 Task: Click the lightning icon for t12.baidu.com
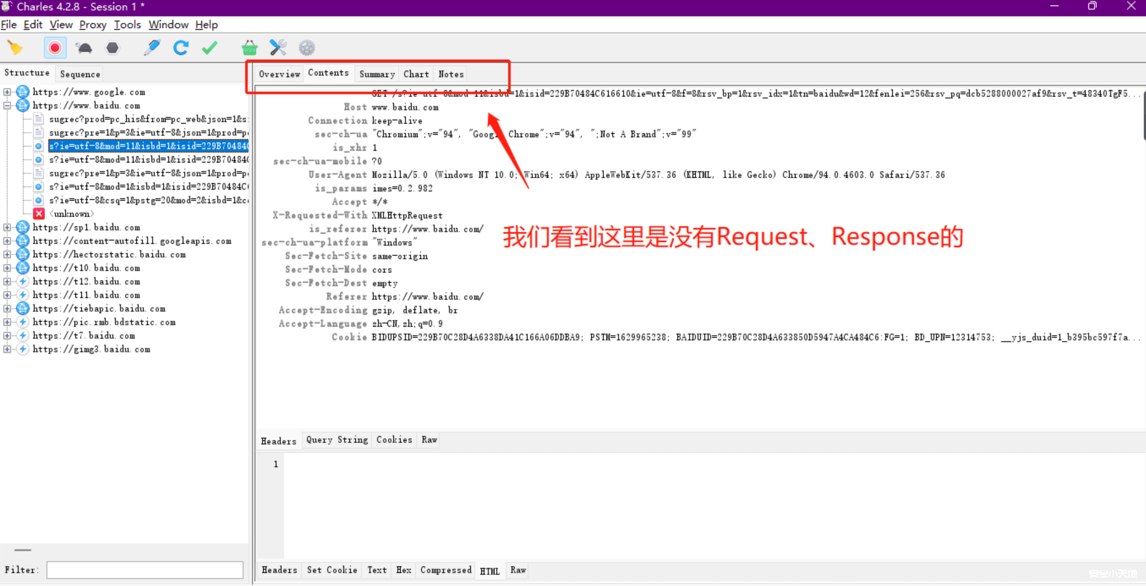(x=23, y=281)
